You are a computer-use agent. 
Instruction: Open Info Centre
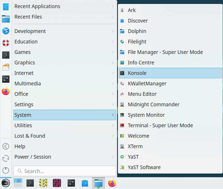tap(170, 63)
